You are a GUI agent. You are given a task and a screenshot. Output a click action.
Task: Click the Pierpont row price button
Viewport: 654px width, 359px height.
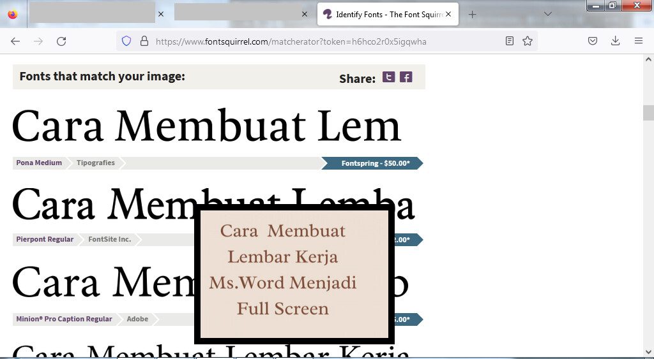coord(408,240)
